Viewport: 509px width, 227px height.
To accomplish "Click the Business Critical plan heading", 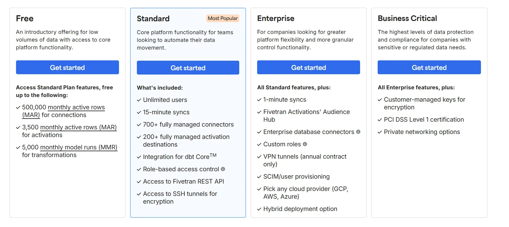I will [407, 18].
